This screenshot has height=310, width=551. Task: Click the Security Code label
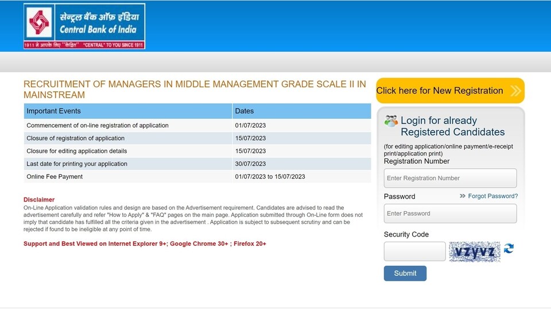(x=406, y=234)
